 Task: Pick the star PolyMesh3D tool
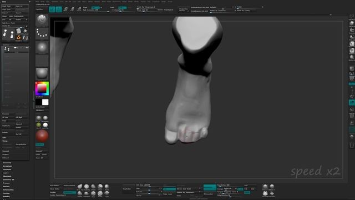(x=26, y=31)
